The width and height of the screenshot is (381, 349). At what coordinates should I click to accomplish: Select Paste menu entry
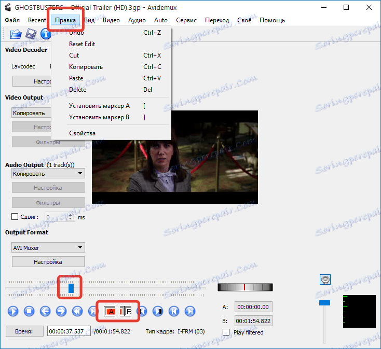click(111, 78)
